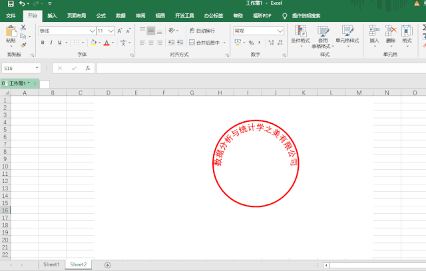Decrease font size with the smaller A

point(128,31)
